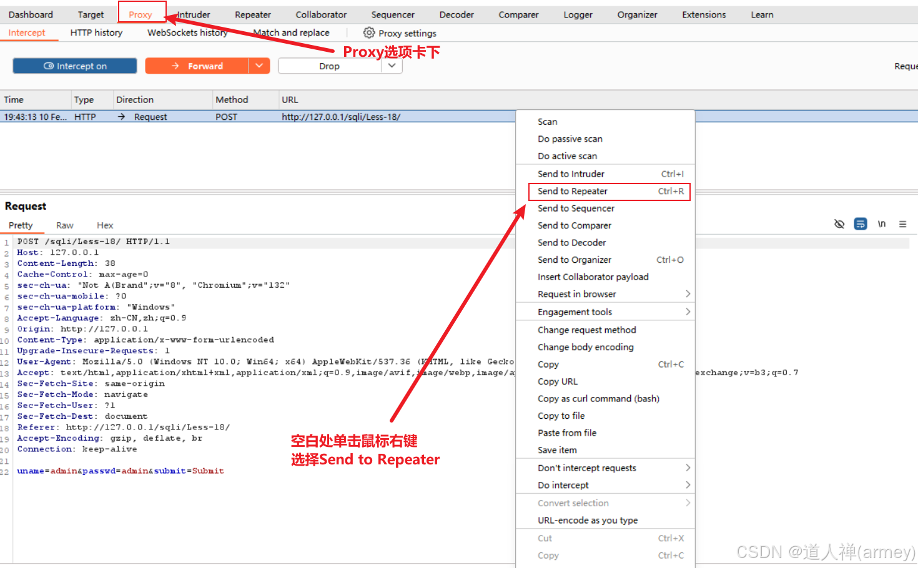Click the Referer header line
This screenshot has width=918, height=568.
(x=124, y=427)
